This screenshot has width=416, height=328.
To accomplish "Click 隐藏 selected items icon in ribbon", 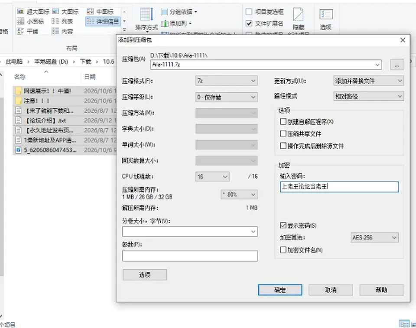I will click(299, 19).
